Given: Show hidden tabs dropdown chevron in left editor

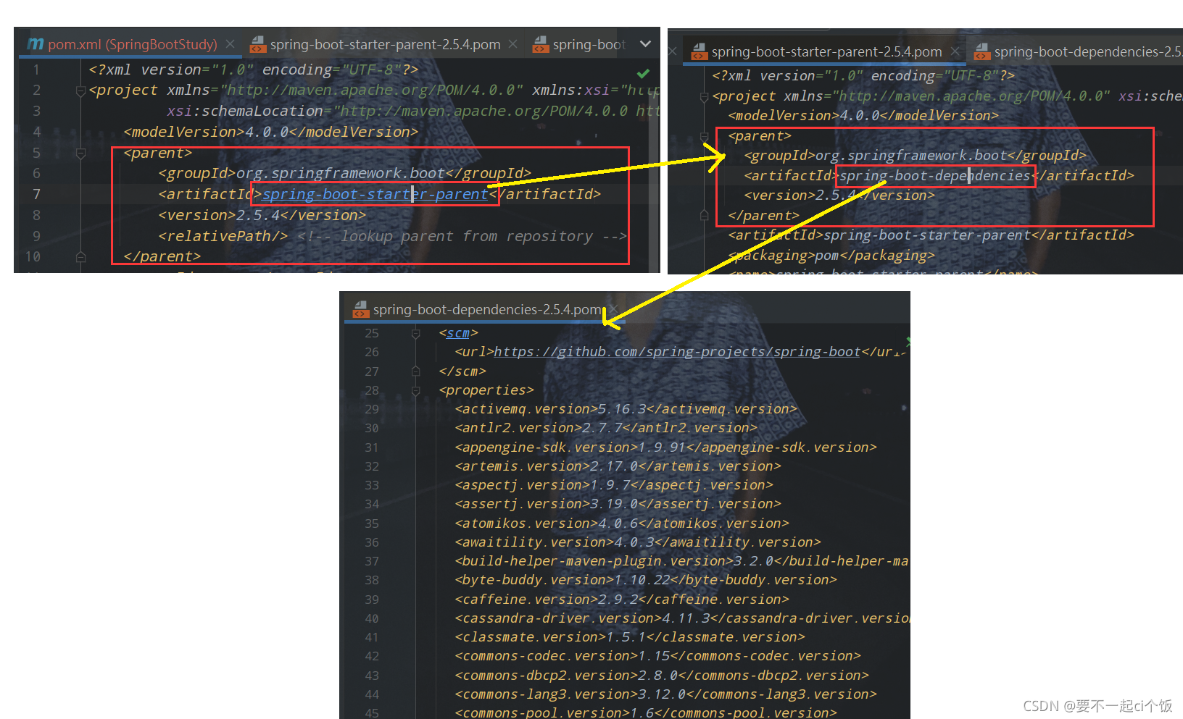Looking at the screenshot, I should pyautogui.click(x=645, y=44).
